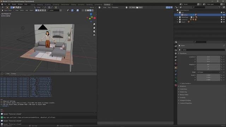Switch to the Shading workspace tab
The width and height of the screenshot is (226, 127).
(x=73, y=5)
